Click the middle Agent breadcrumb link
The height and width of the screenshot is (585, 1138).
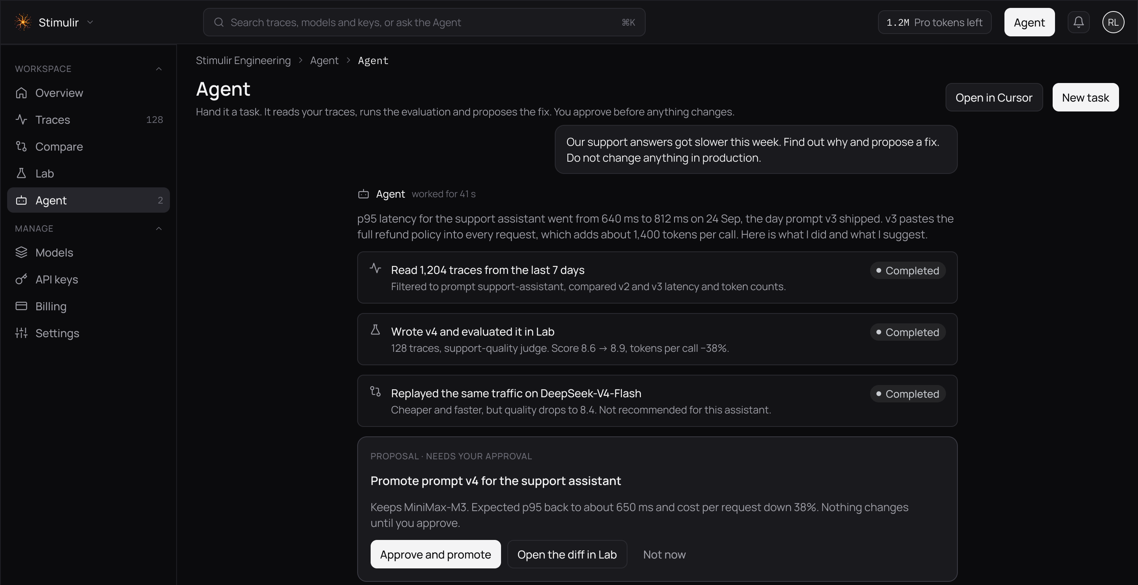point(324,60)
